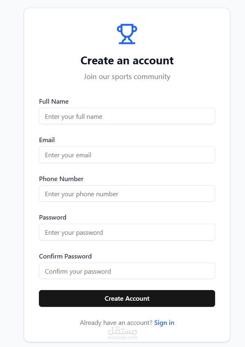Click the 'Phone Number' field label

(x=61, y=179)
